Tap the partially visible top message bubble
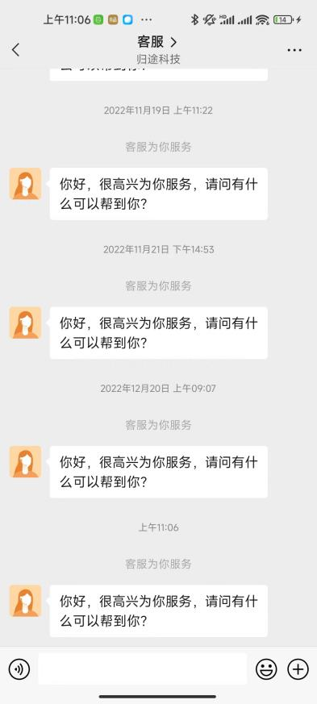Image resolution: width=317 pixels, height=704 pixels. [158, 74]
